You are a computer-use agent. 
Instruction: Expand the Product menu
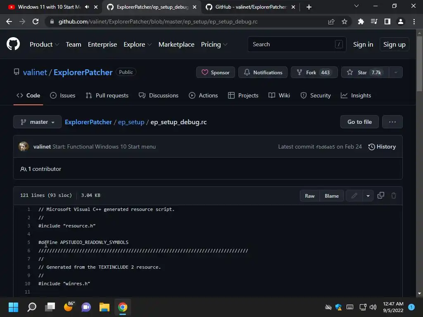[44, 45]
